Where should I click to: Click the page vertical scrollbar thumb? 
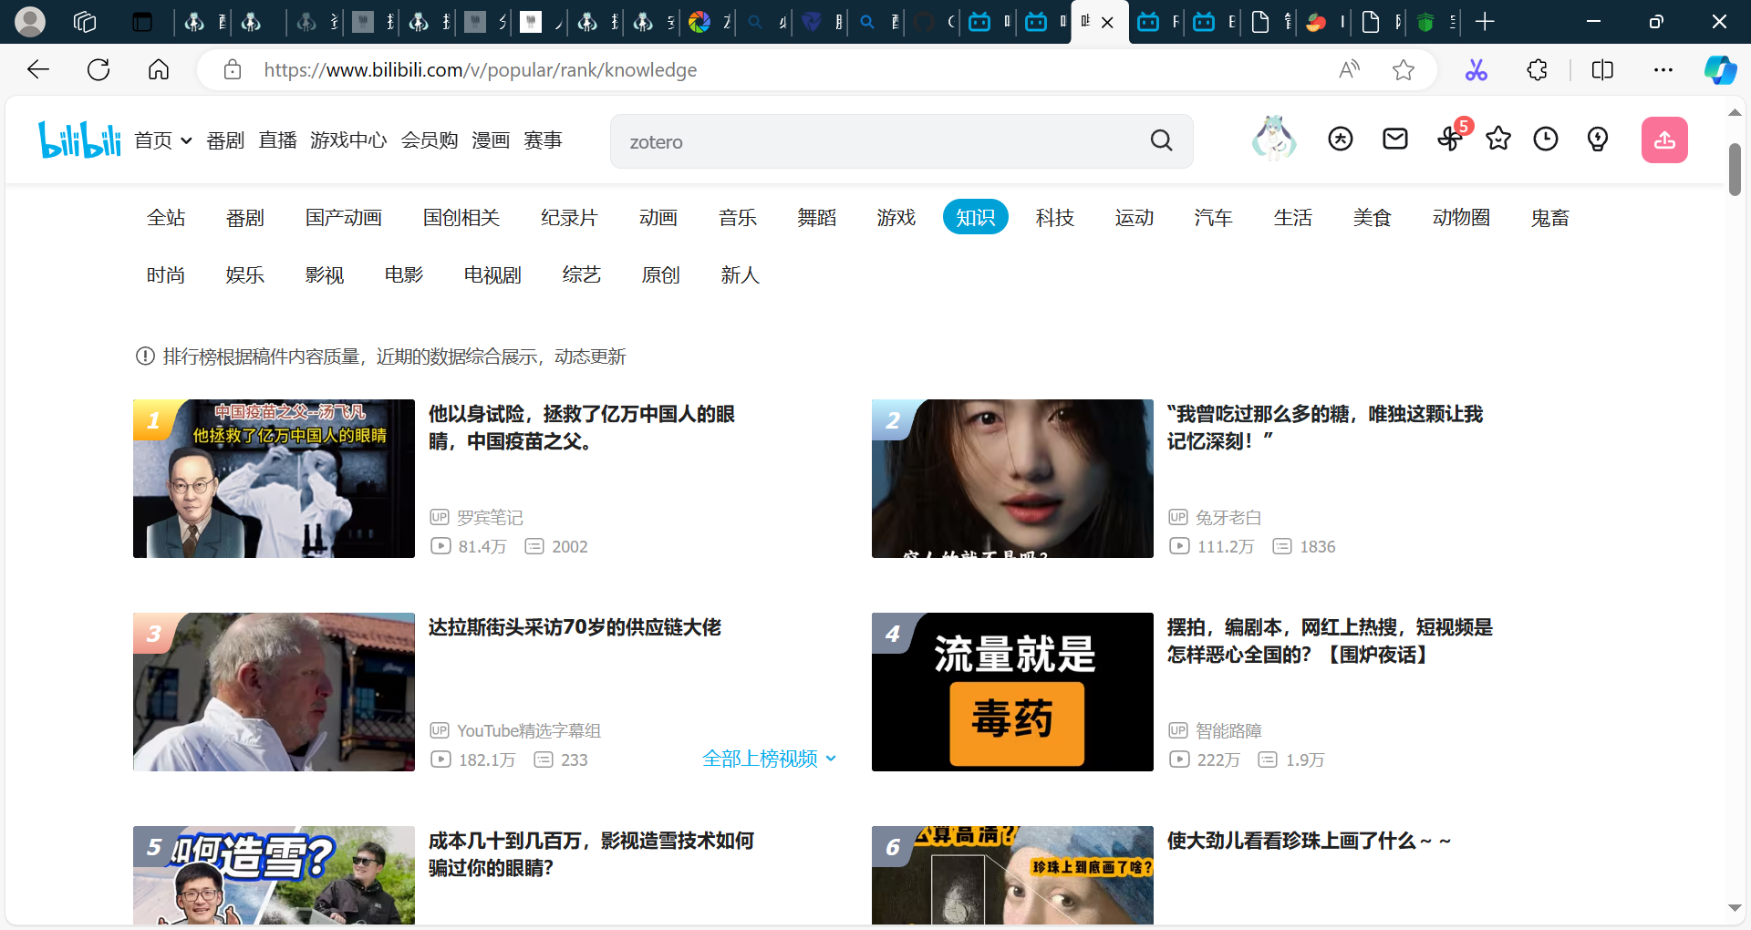(1735, 169)
